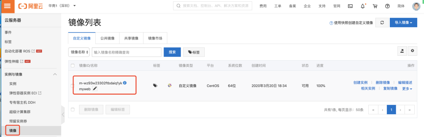The height and width of the screenshot is (137, 424).
Task: Open the column settings gear icon
Action: tap(412, 51)
